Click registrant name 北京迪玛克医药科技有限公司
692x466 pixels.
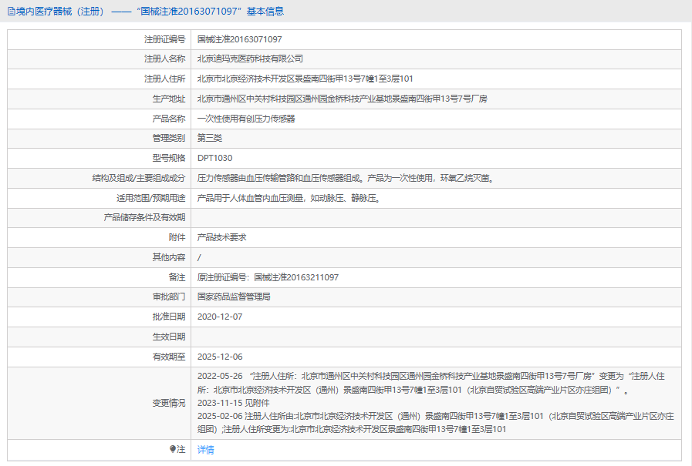250,59
